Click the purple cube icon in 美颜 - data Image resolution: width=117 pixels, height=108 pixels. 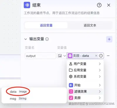pos(70,56)
